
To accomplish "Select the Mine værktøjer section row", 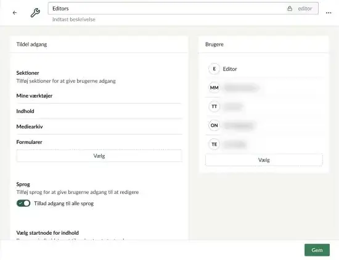I will point(99,96).
